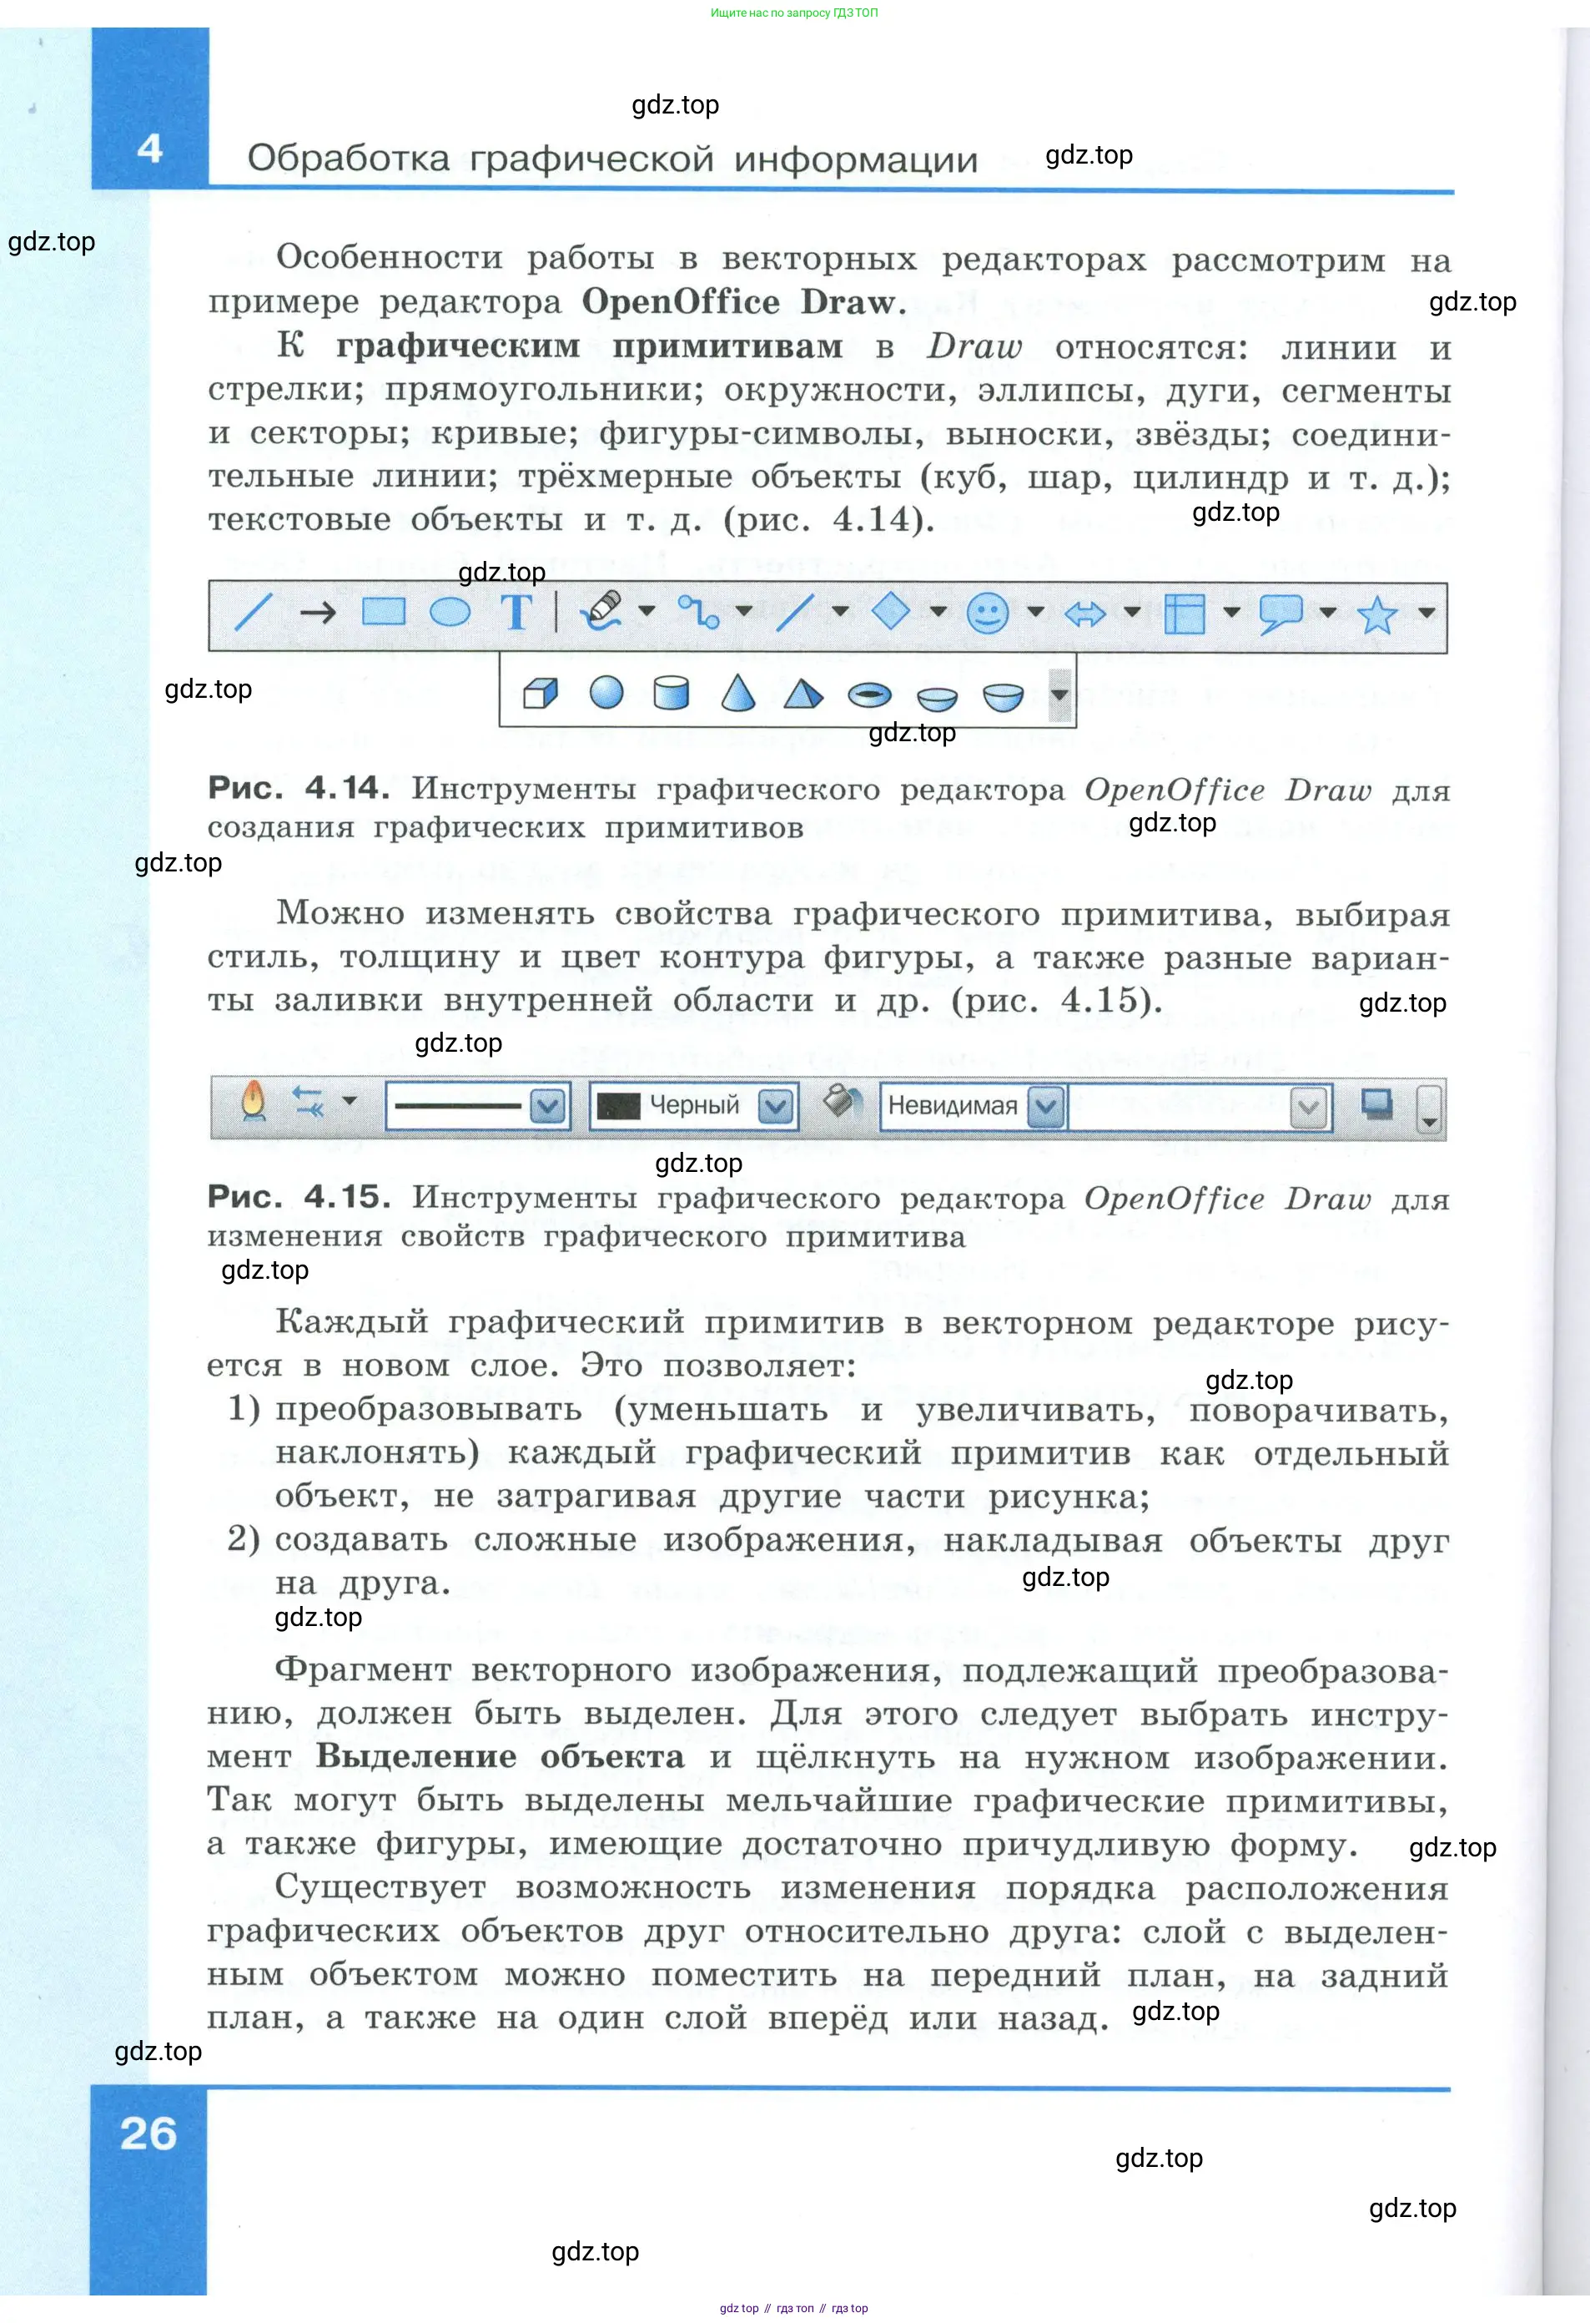1590x2323 pixels.
Task: Select the Ellipse tool
Action: coord(450,612)
